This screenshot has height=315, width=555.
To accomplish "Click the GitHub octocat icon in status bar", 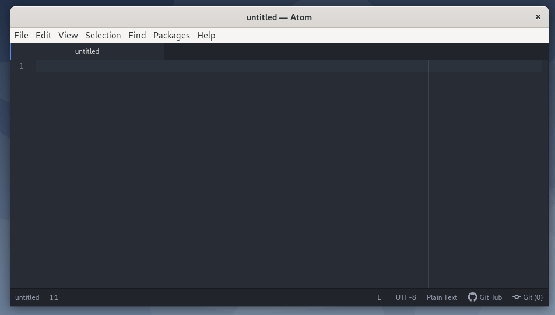I will (x=473, y=297).
